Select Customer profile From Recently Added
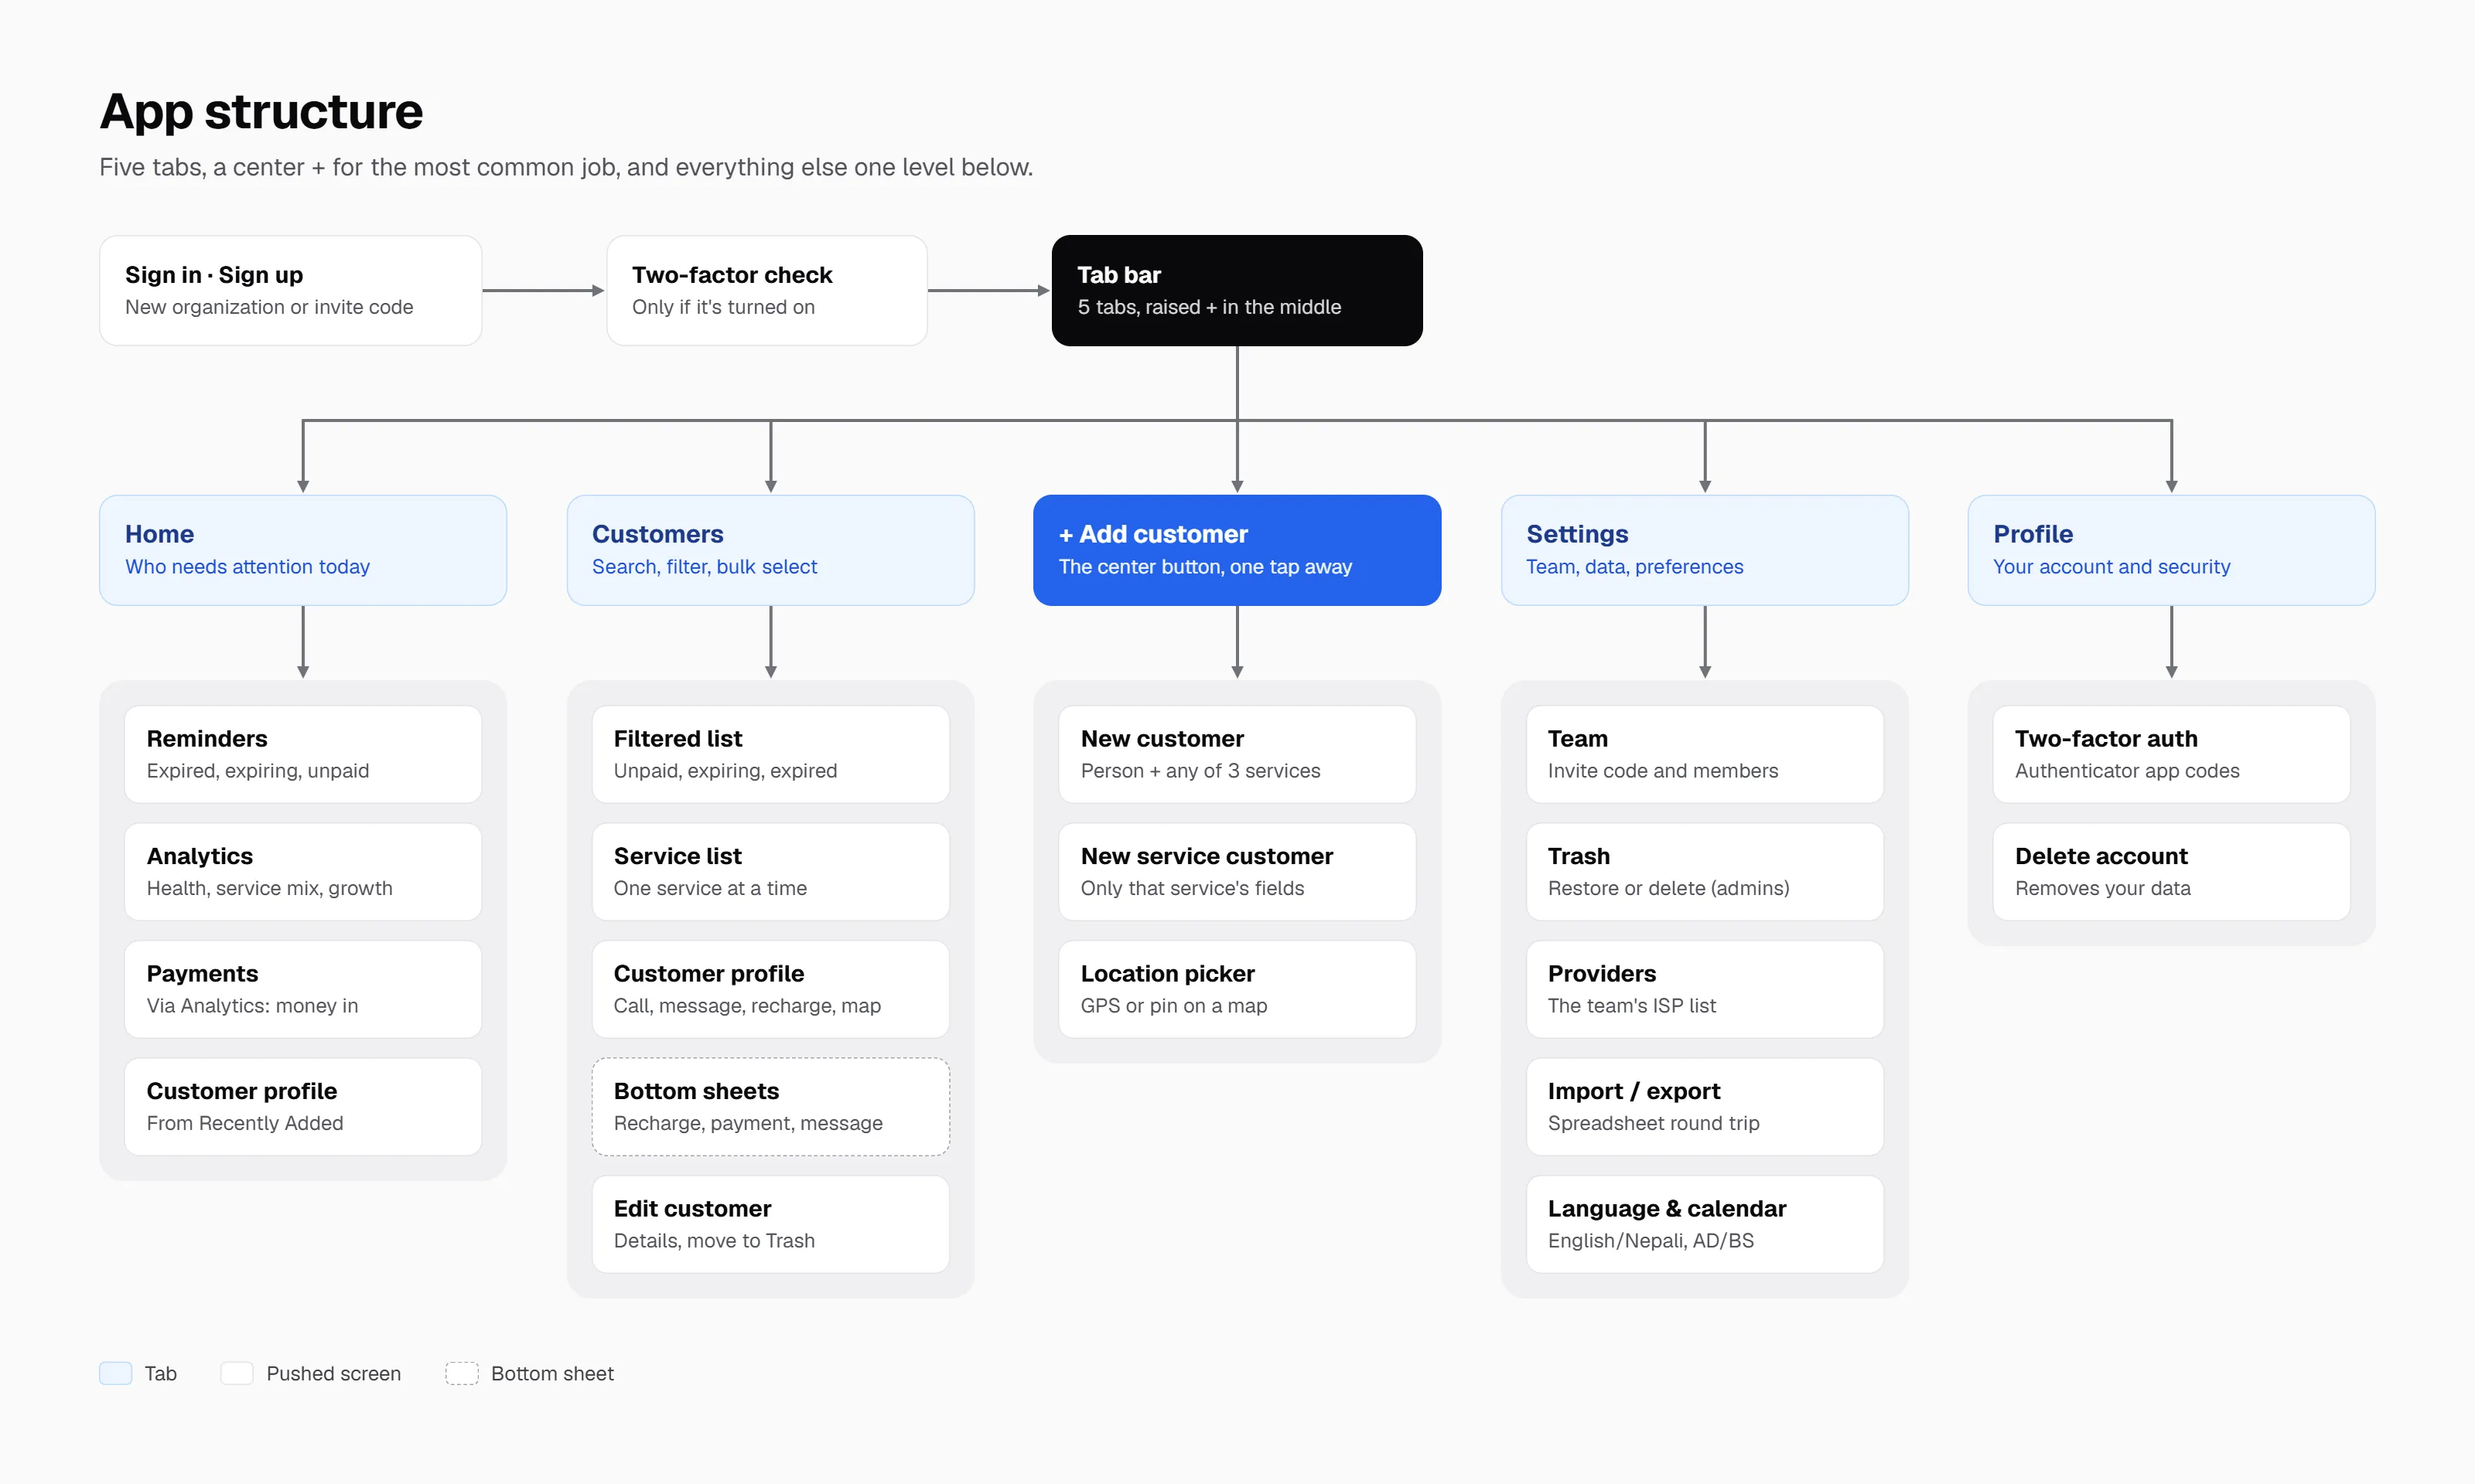This screenshot has width=2475, height=1484. [302, 1106]
